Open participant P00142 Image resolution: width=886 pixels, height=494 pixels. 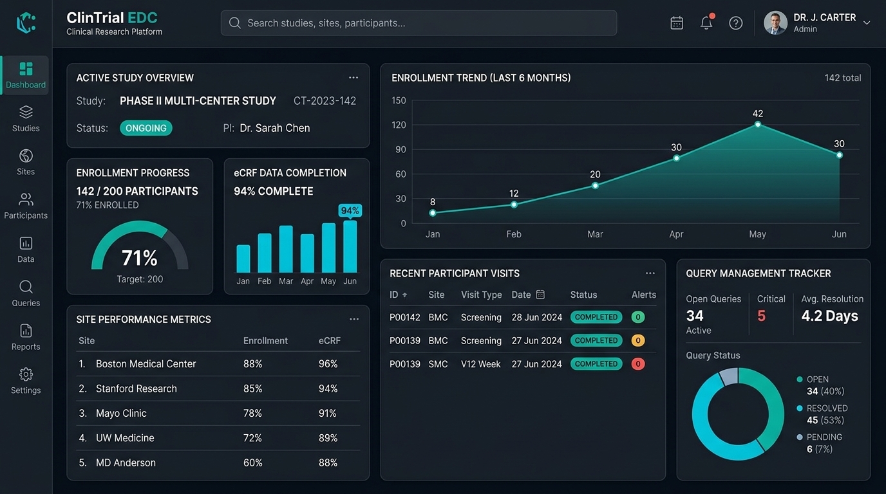coord(405,317)
